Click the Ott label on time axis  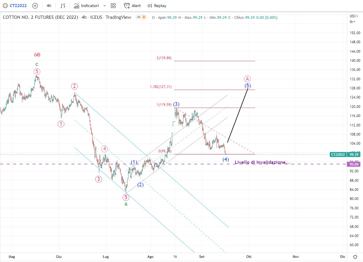point(249,257)
